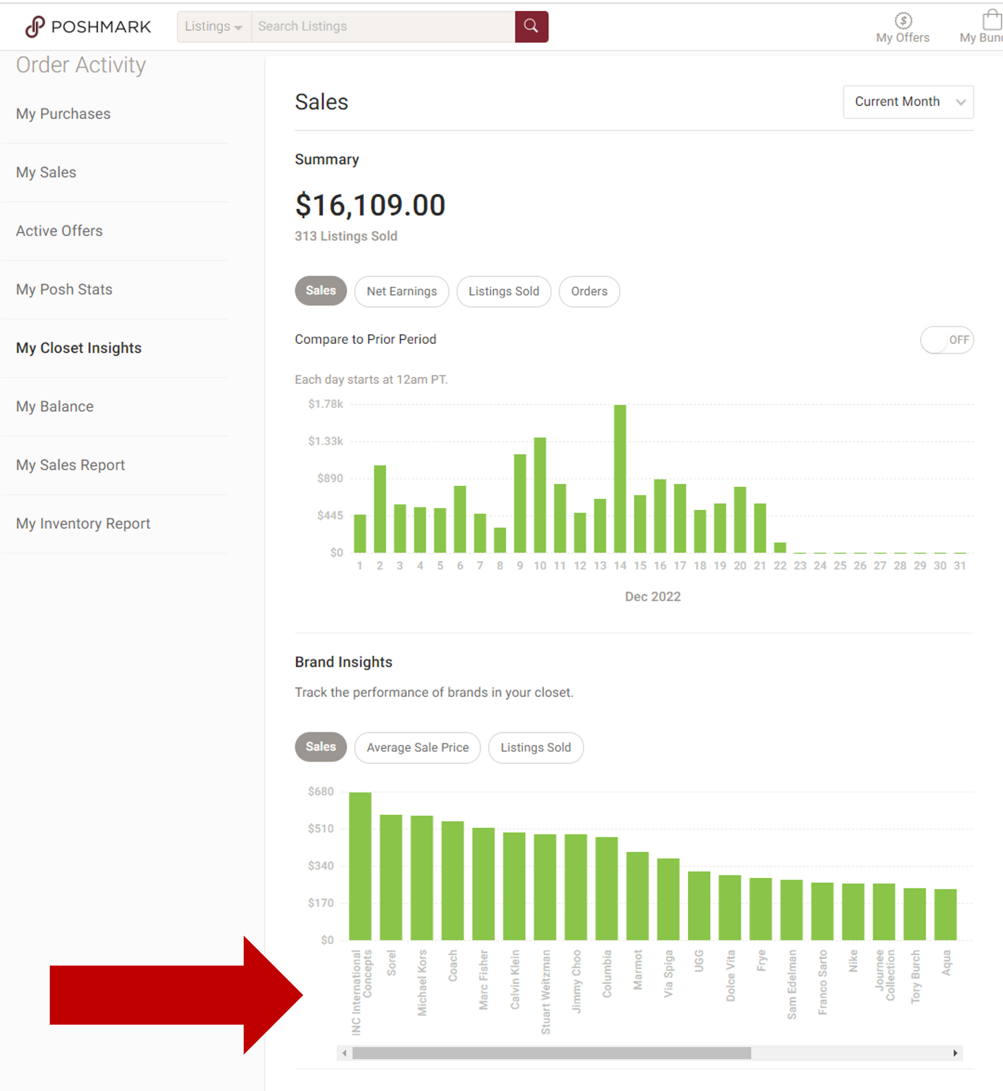Open My Inventory Report page
The height and width of the screenshot is (1091, 1003).
83,524
